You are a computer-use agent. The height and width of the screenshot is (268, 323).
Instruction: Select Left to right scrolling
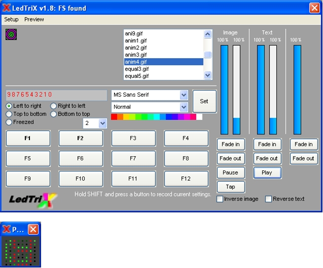pos(23,106)
